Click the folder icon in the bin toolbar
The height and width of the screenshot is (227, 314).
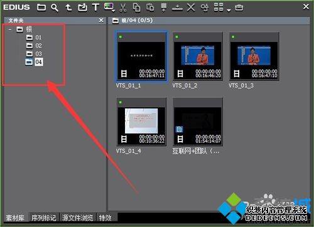click(41, 8)
